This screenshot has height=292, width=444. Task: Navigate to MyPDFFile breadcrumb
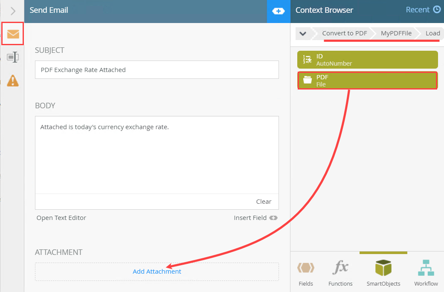tap(396, 33)
